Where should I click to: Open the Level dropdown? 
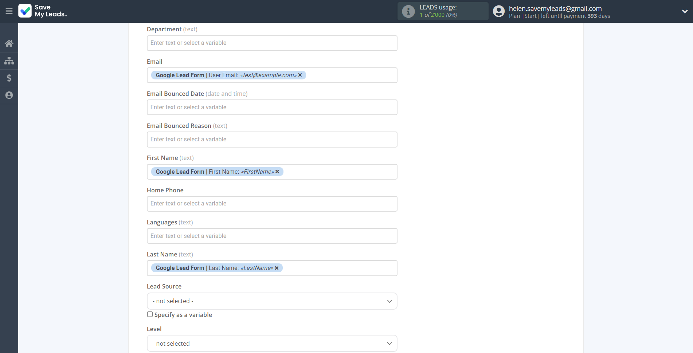(x=272, y=344)
